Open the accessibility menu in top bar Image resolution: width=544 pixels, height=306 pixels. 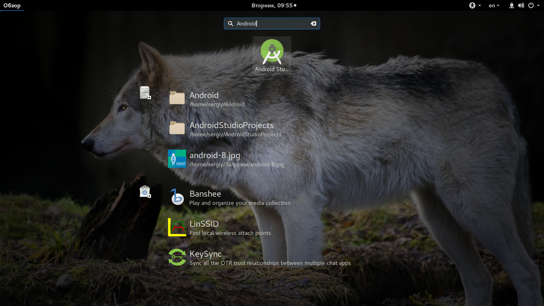(x=475, y=5)
